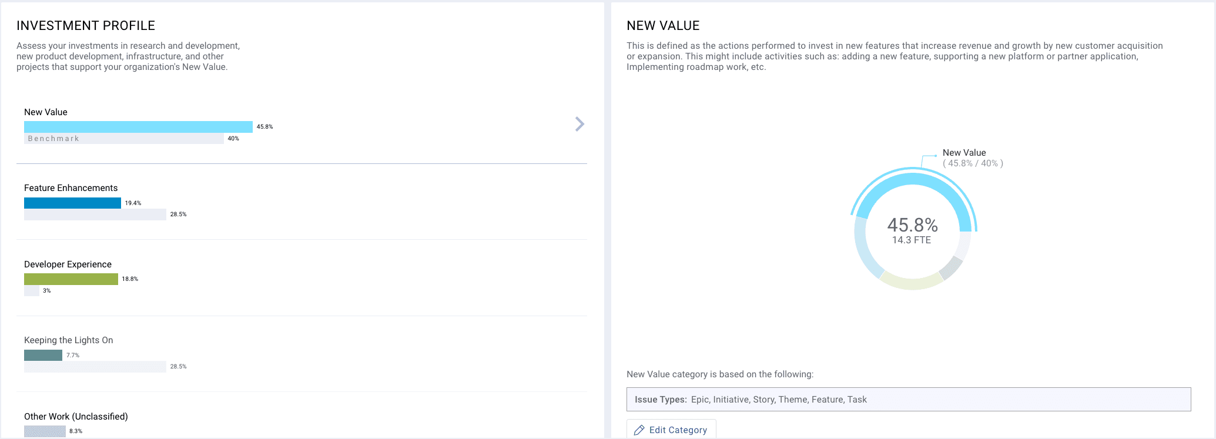Click the pencil icon beside Edit Category

(639, 430)
